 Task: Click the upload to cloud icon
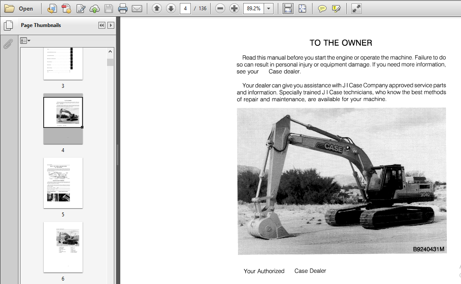coord(94,9)
